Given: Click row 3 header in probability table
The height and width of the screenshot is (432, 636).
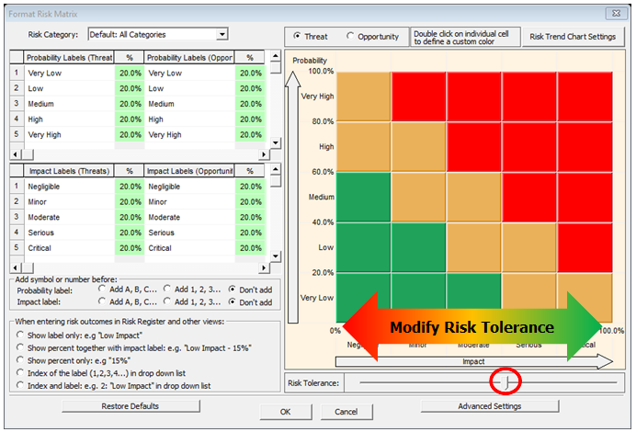Looking at the screenshot, I should pyautogui.click(x=17, y=104).
